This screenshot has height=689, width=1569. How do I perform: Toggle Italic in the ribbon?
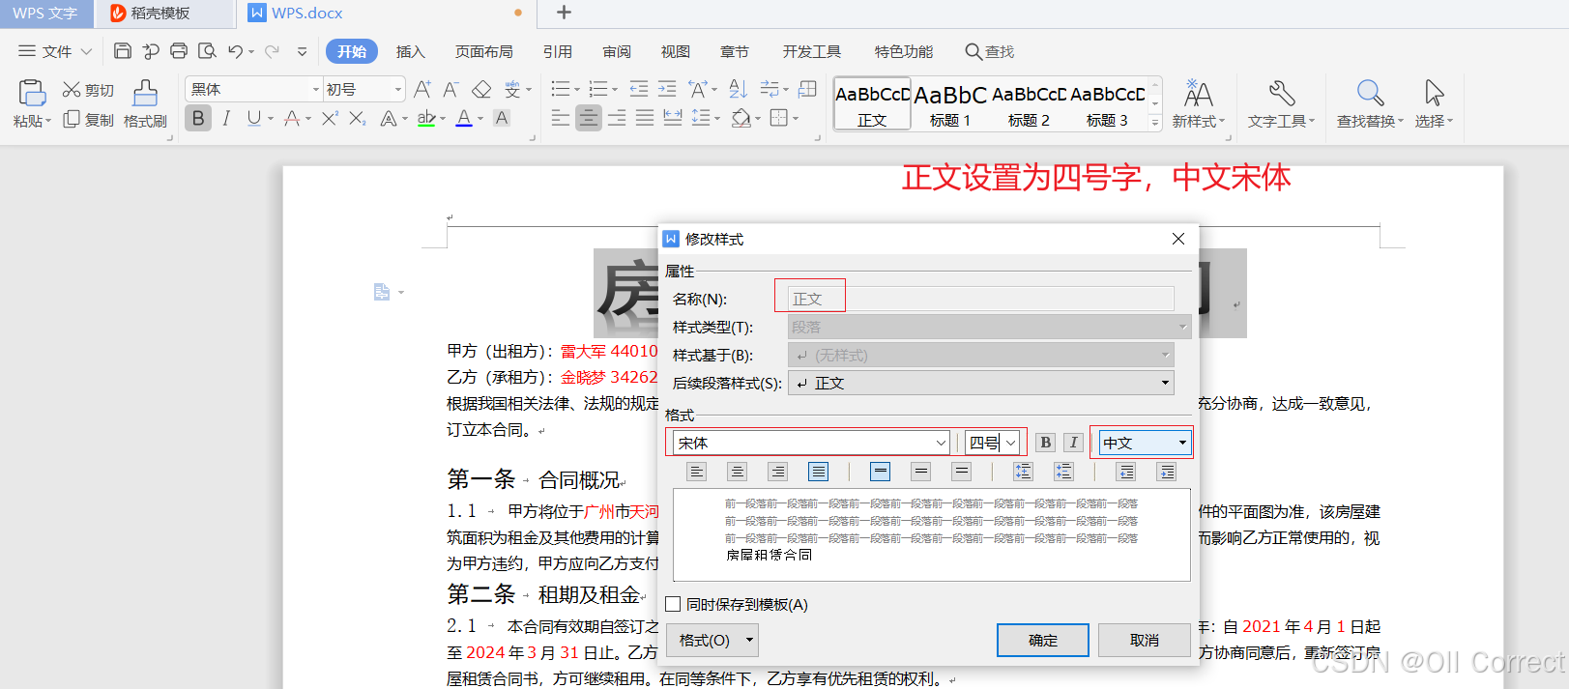pos(226,118)
